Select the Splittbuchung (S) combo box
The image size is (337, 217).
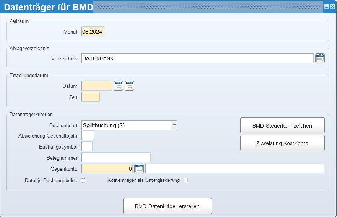129,125
